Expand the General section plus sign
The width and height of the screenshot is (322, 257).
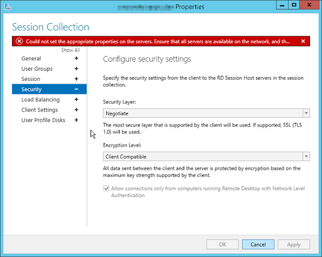76,58
